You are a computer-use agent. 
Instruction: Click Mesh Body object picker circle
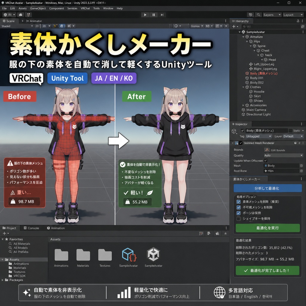point(301,166)
